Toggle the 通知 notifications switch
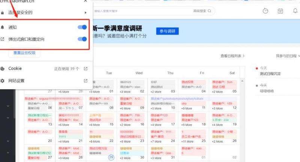Image resolution: width=300 pixels, height=162 pixels. [x=82, y=27]
